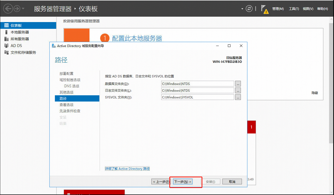Viewport: 334px width, 195px height.
Task: Click the 上一步(P) button
Action: pyautogui.click(x=161, y=181)
